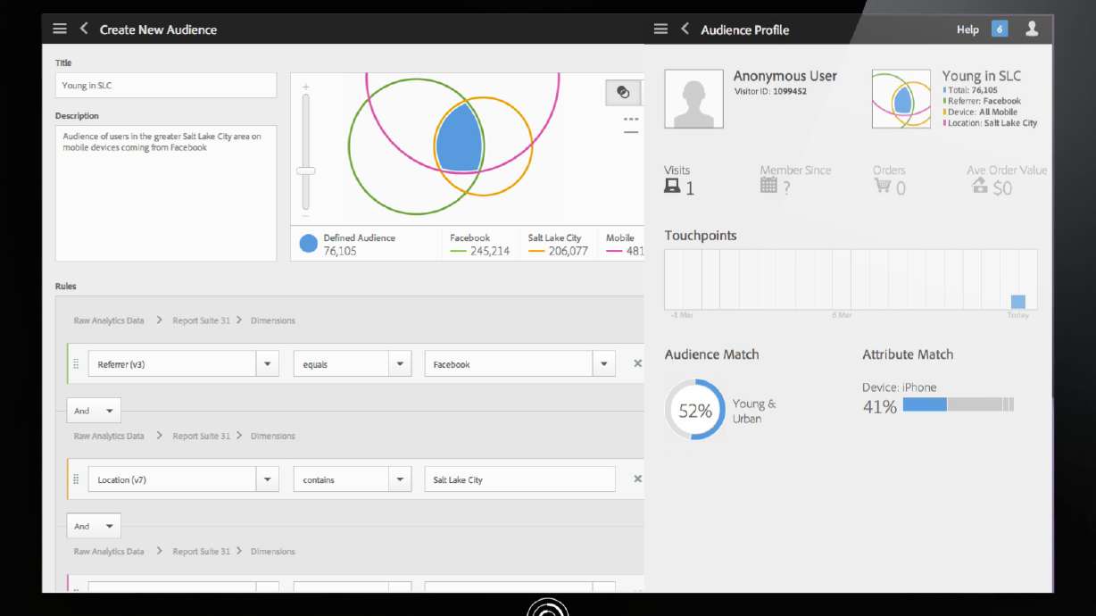Click Report Suite 31 in first breadcrumb
This screenshot has width=1096, height=616.
(x=202, y=320)
